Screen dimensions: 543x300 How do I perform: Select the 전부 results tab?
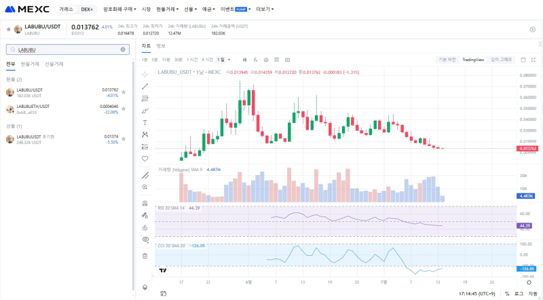[x=10, y=64]
